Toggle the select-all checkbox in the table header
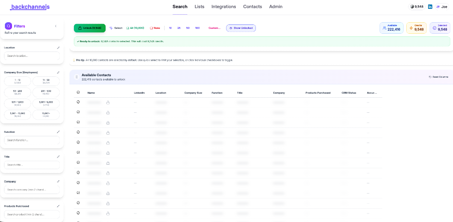Viewport: 453px width, 222px height. (78, 92)
